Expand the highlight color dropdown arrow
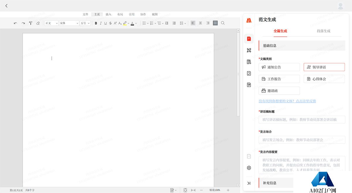Viewport: 352px width, 193px height. tap(128, 23)
